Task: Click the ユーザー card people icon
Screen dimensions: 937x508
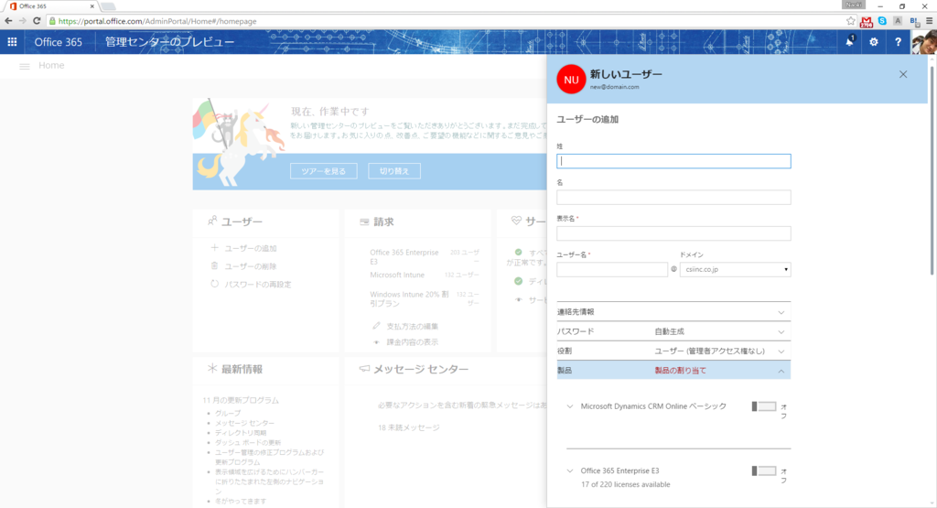Action: 212,222
